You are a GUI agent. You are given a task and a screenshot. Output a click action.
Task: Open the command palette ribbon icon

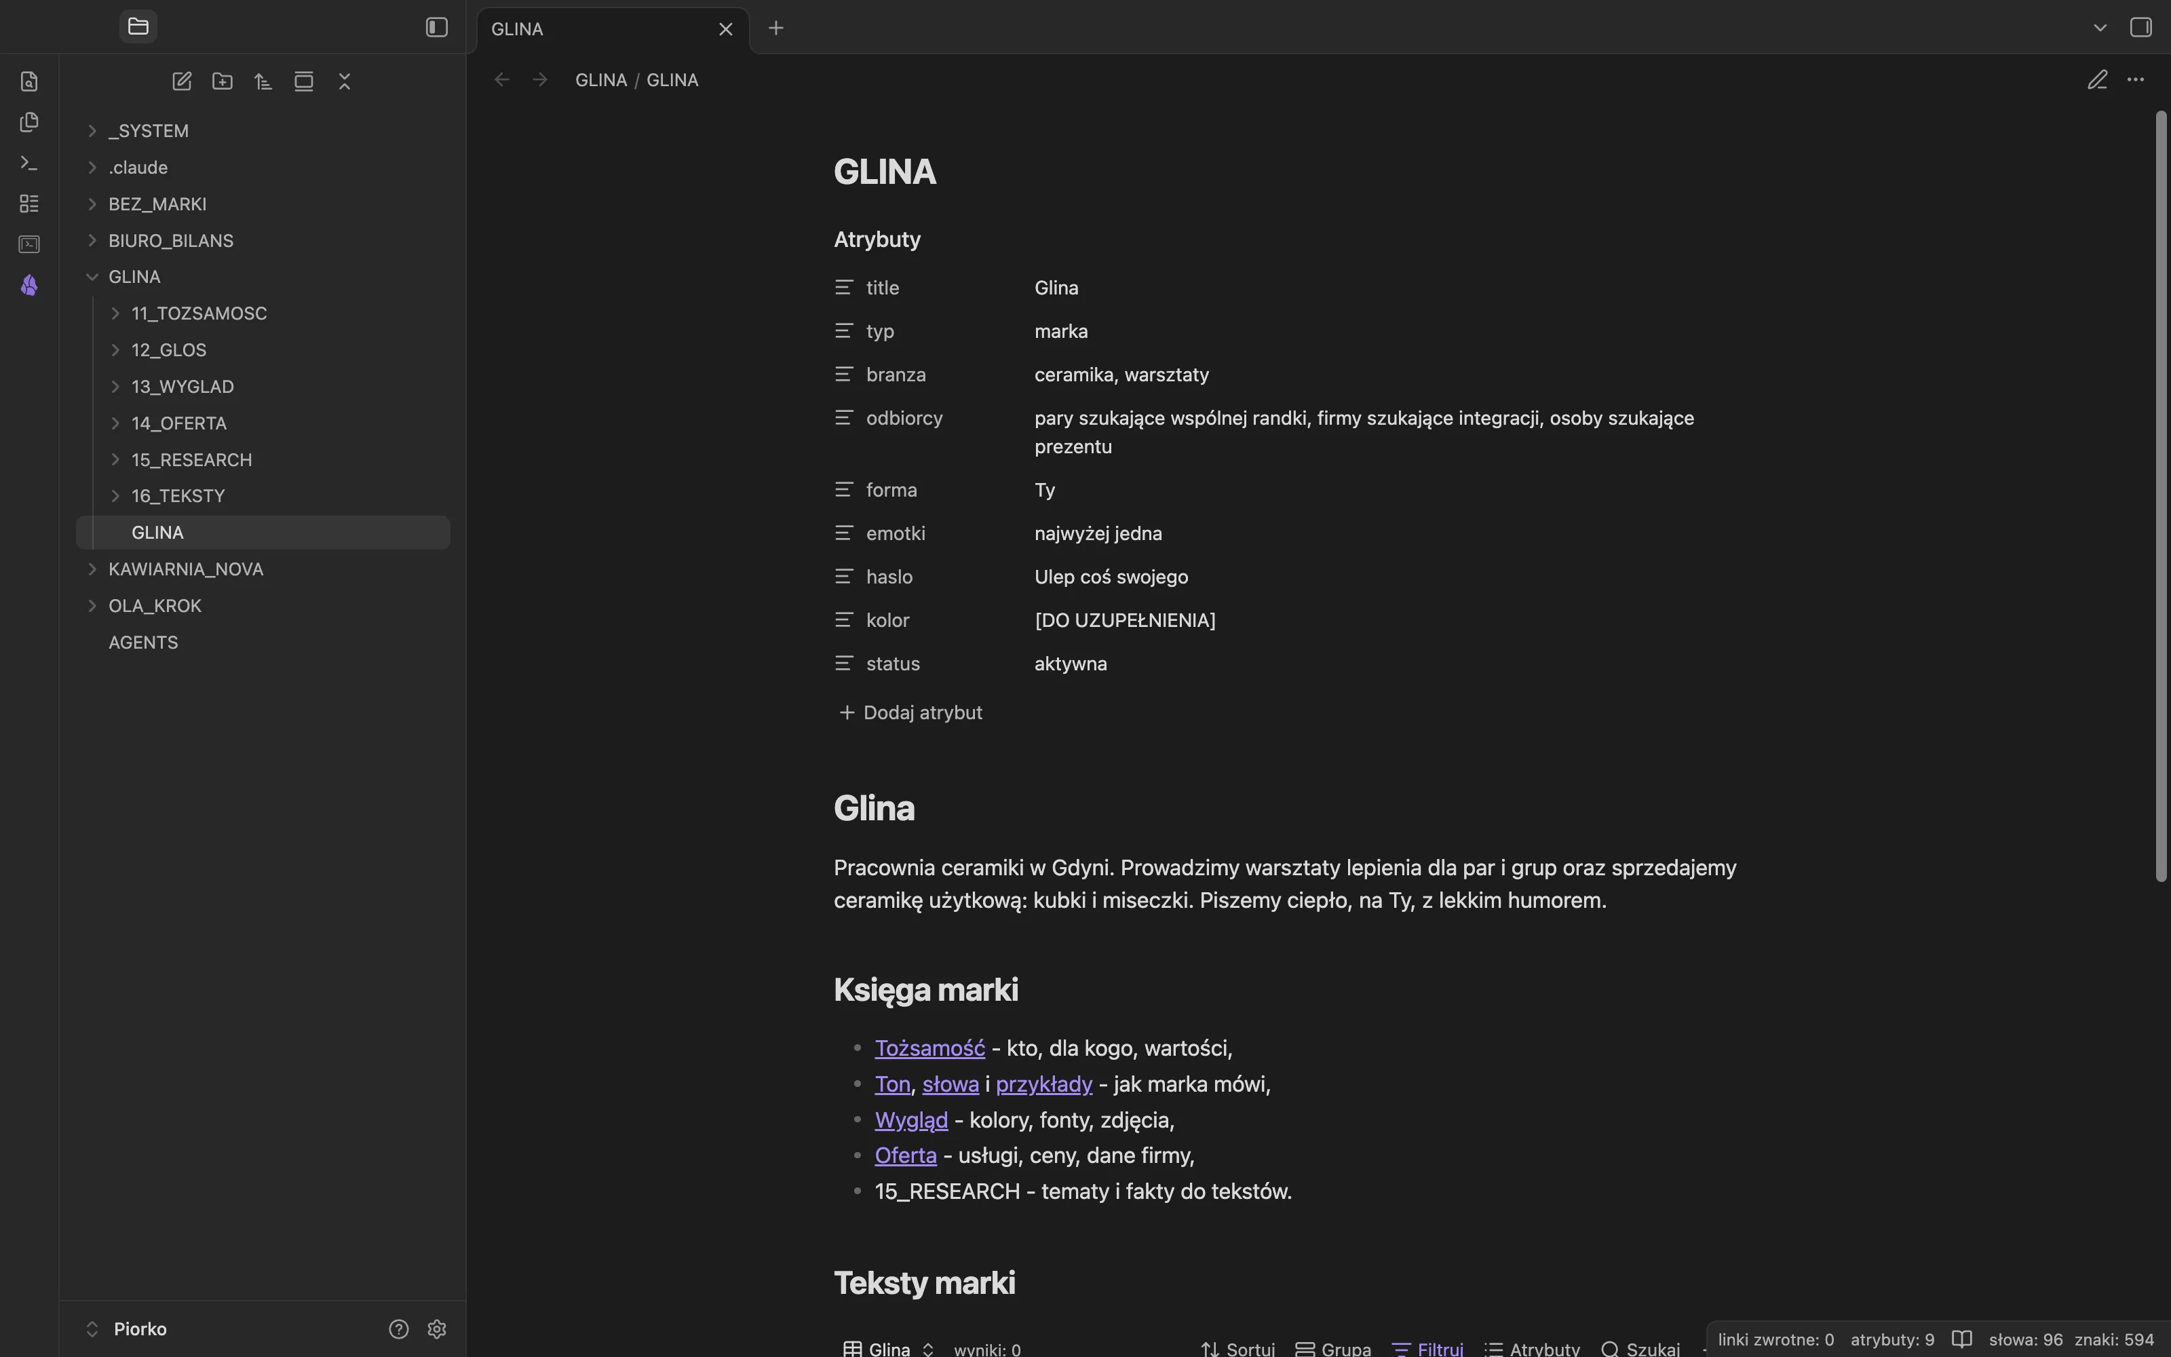tap(30, 164)
